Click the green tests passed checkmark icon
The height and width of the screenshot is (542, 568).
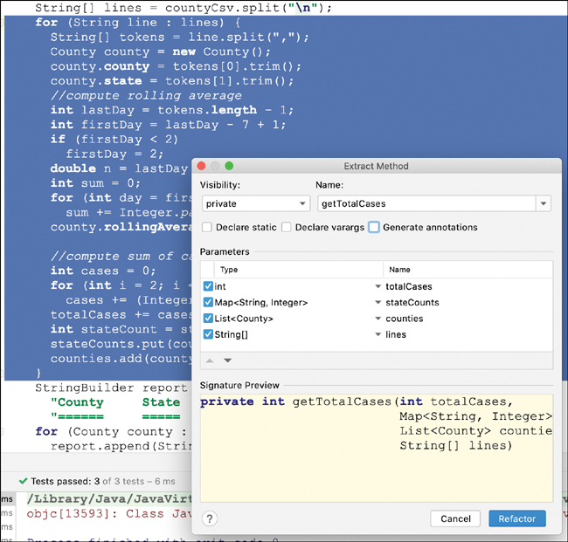pos(24,481)
